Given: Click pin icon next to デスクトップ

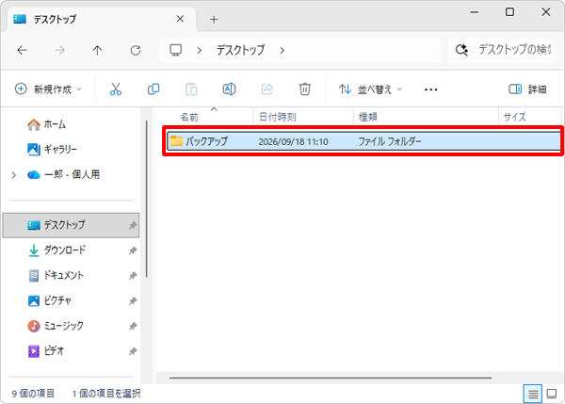Looking at the screenshot, I should 133,226.
